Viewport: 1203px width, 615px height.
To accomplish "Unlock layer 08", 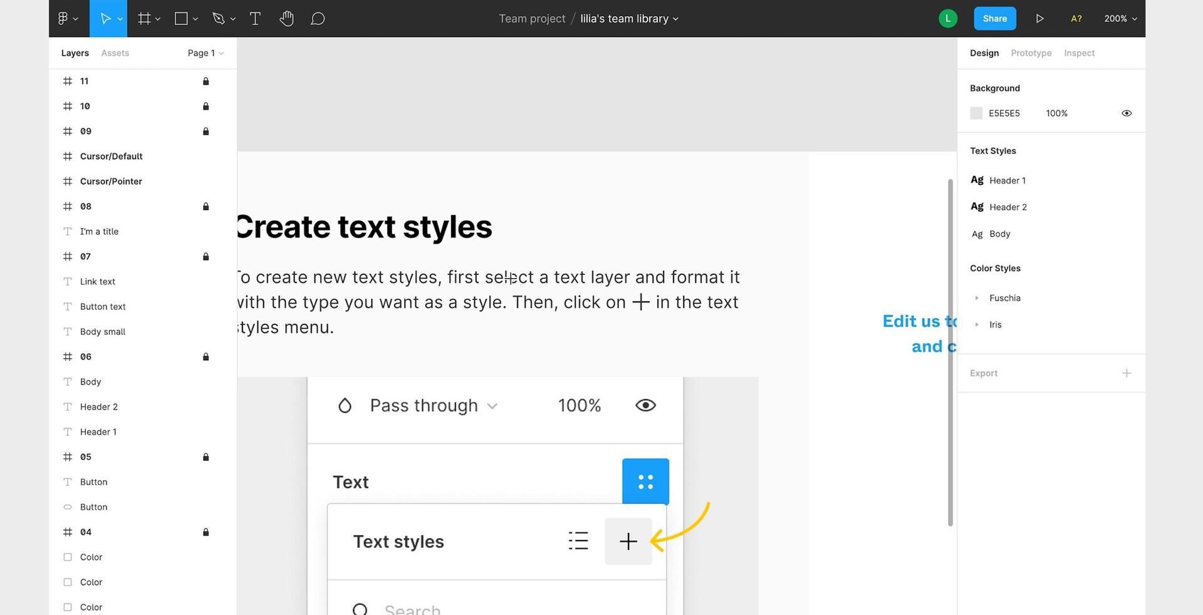I will point(206,206).
